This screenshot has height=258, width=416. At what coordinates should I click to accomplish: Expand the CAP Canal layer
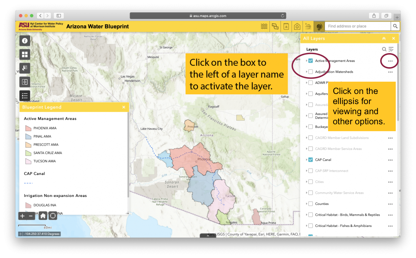(306, 160)
